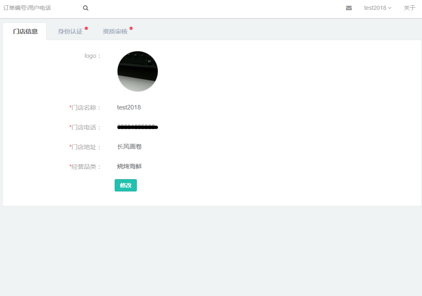Open the 关于 link
The width and height of the screenshot is (422, 296).
click(409, 8)
